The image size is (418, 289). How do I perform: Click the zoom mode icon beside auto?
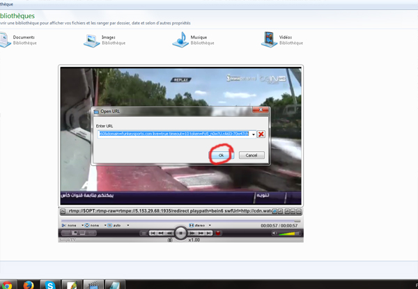[110, 226]
